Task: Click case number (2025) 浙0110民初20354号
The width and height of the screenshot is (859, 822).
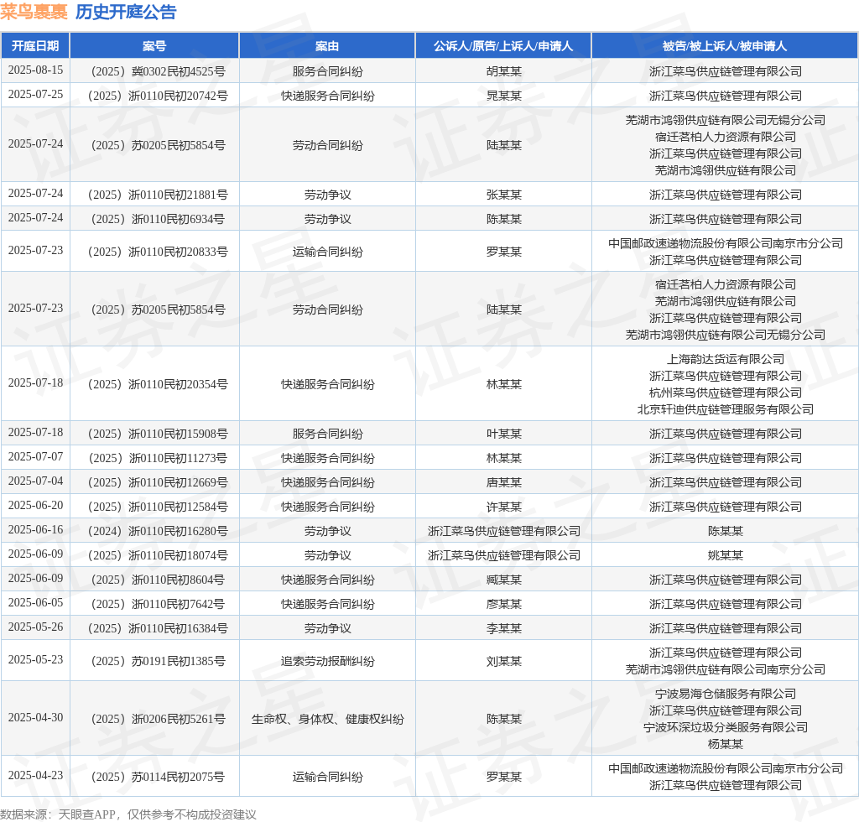Action: (x=158, y=384)
